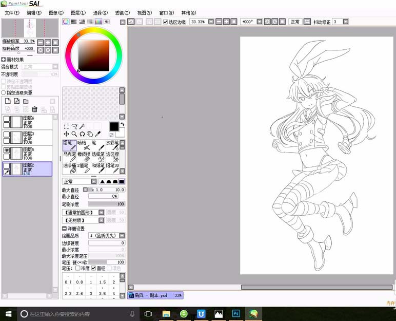Pick the rectangular selection tool
396x321 pixels.
pos(66,126)
